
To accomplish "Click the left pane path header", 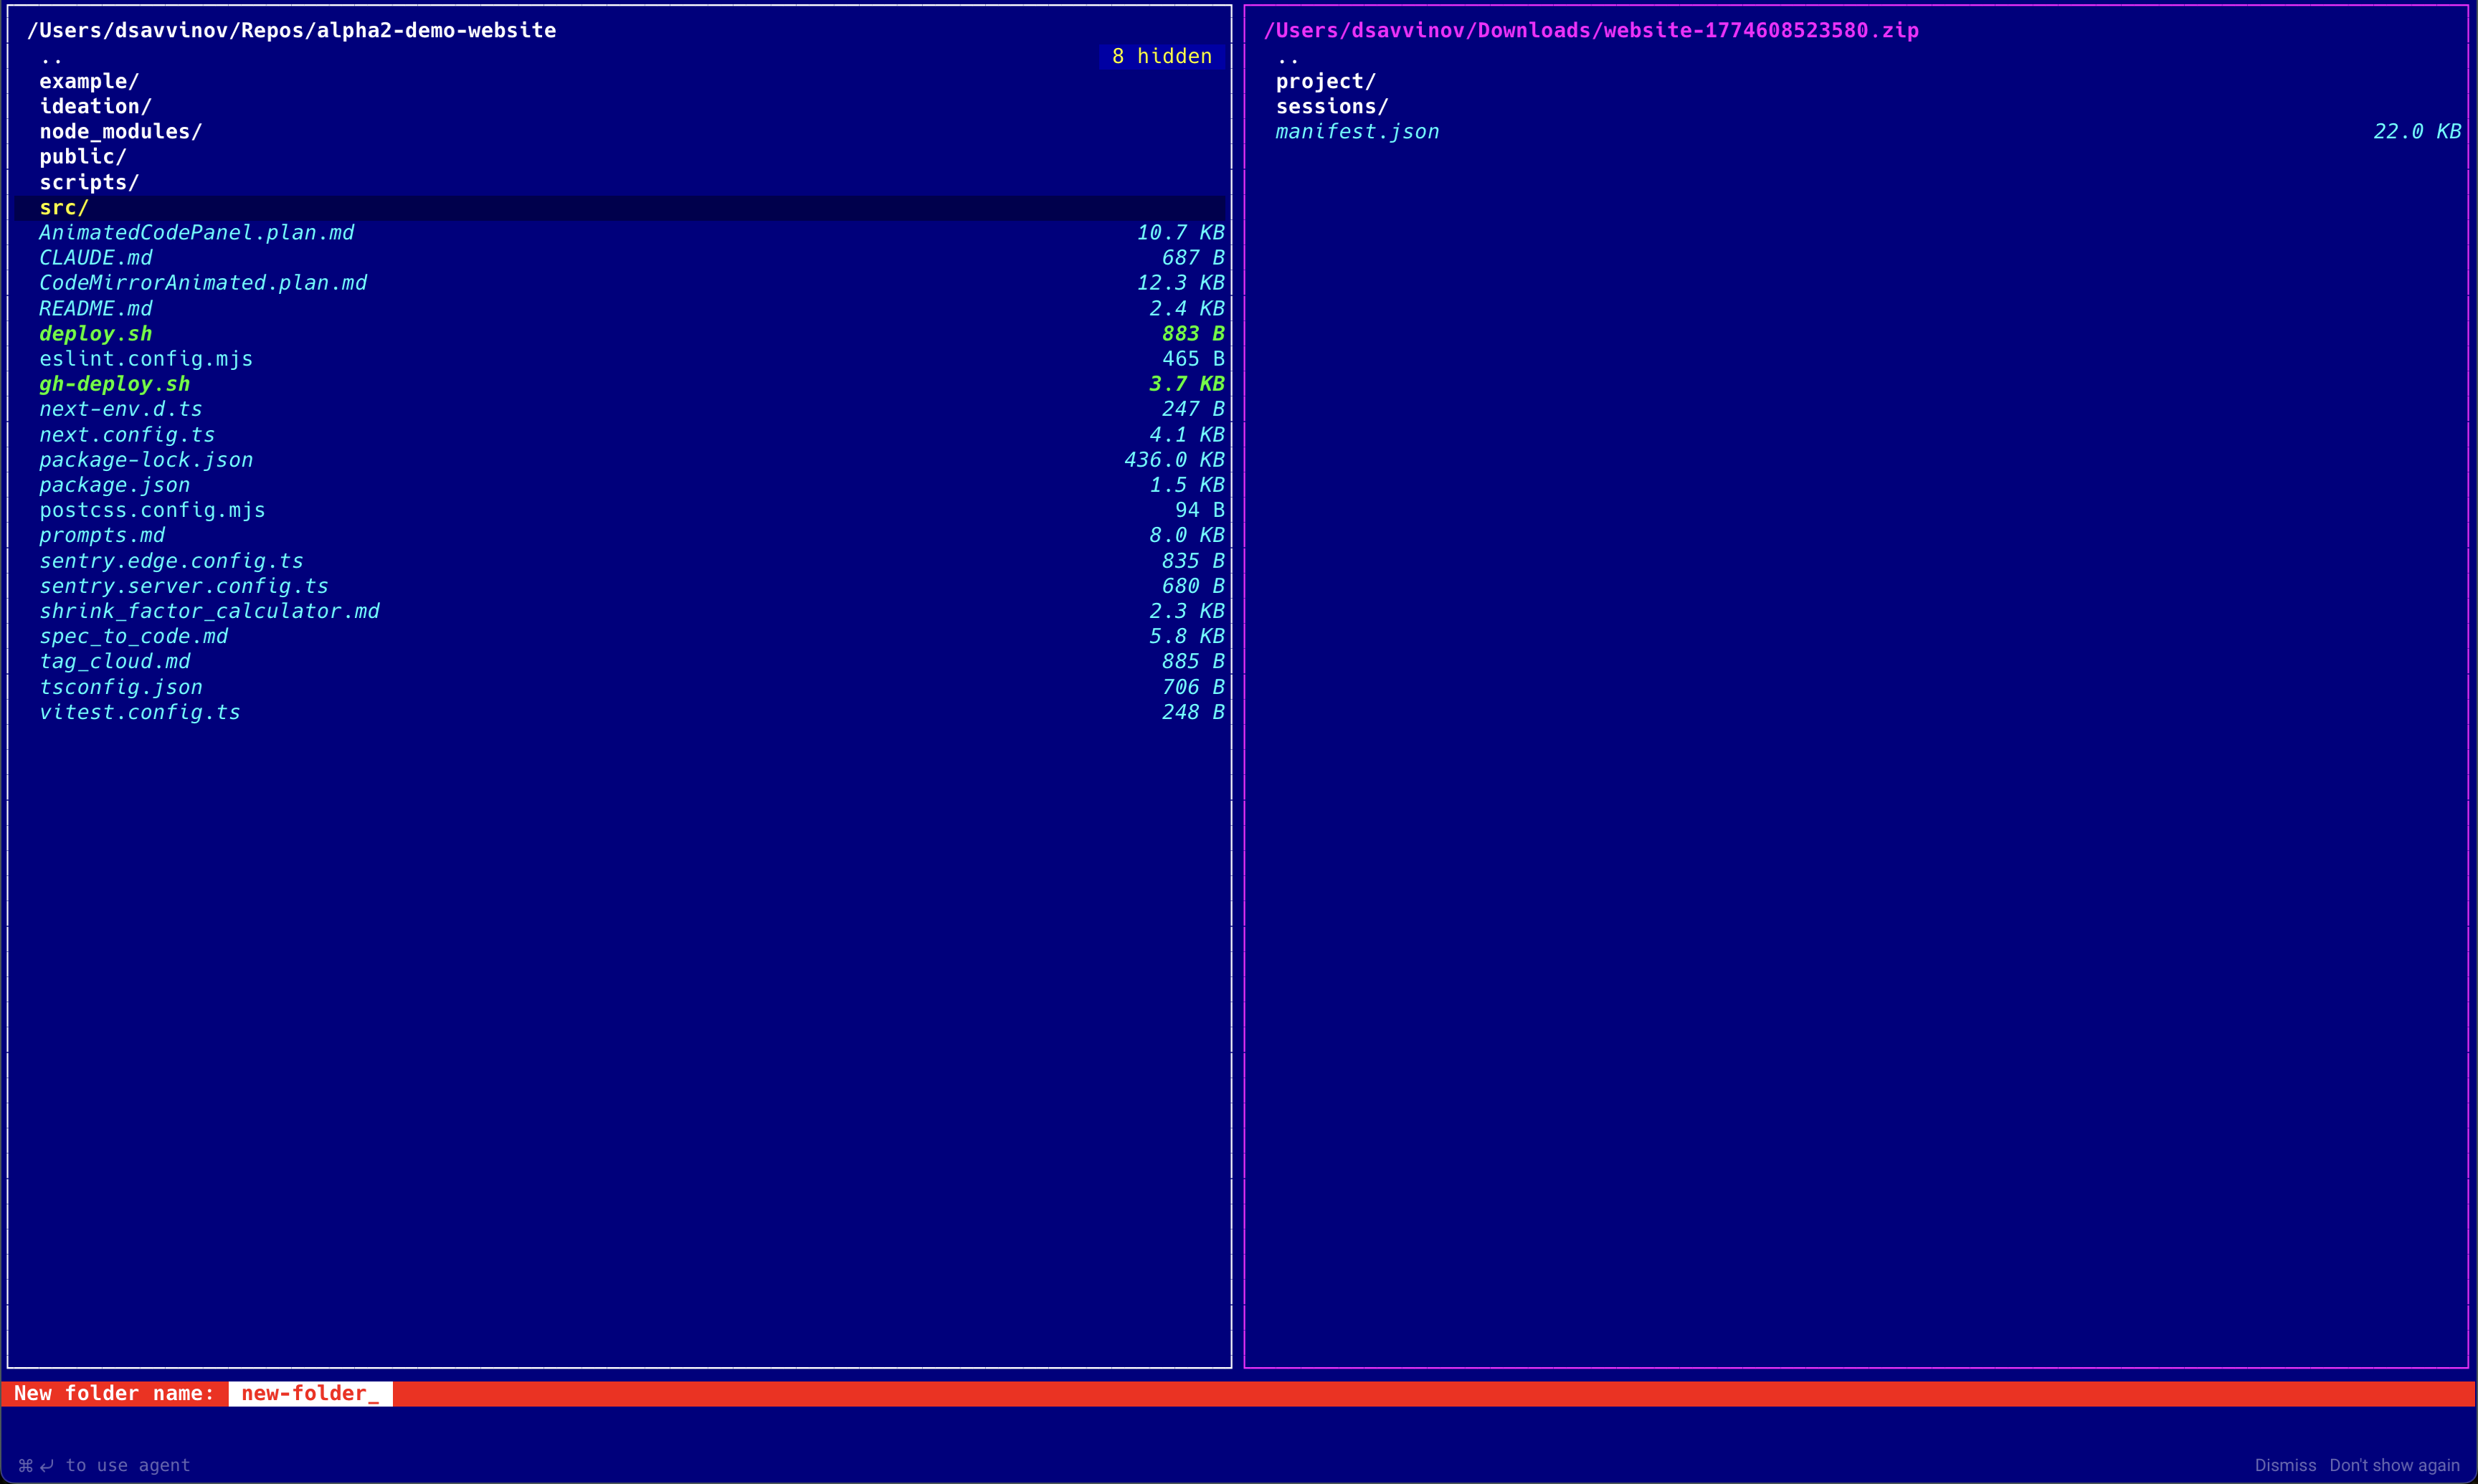I will [x=291, y=30].
